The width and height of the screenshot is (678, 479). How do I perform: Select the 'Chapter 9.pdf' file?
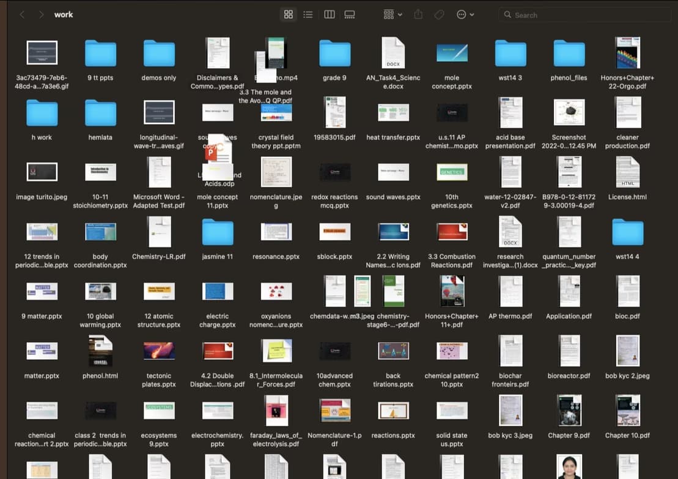point(569,410)
